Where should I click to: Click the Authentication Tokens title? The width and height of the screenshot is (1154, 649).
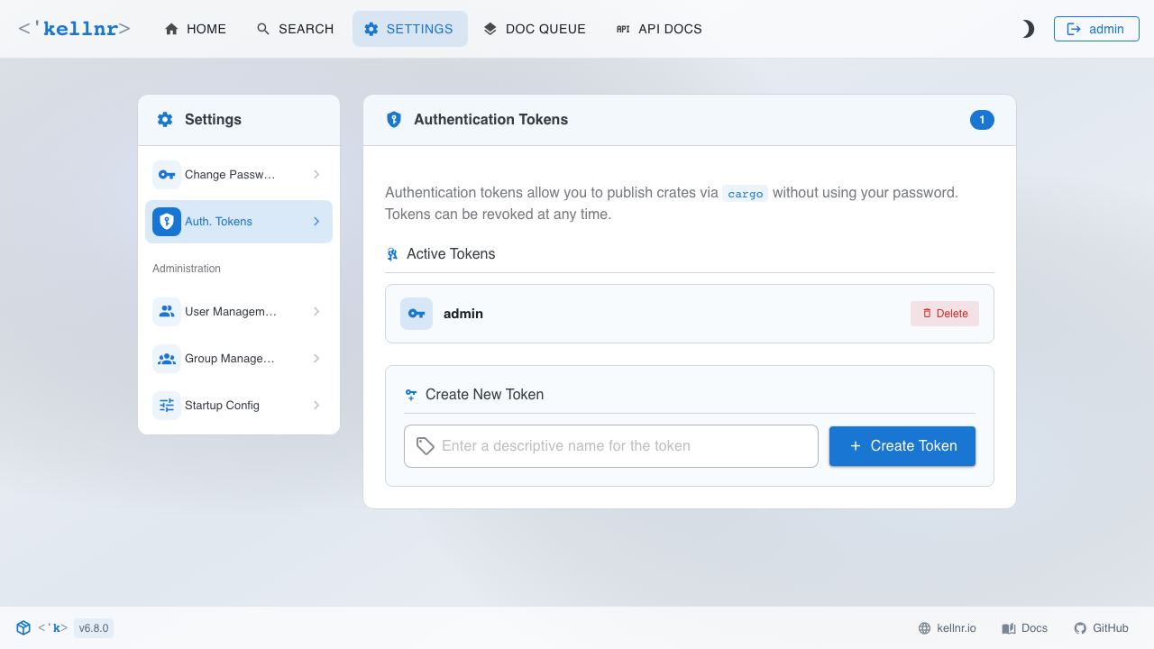[490, 120]
